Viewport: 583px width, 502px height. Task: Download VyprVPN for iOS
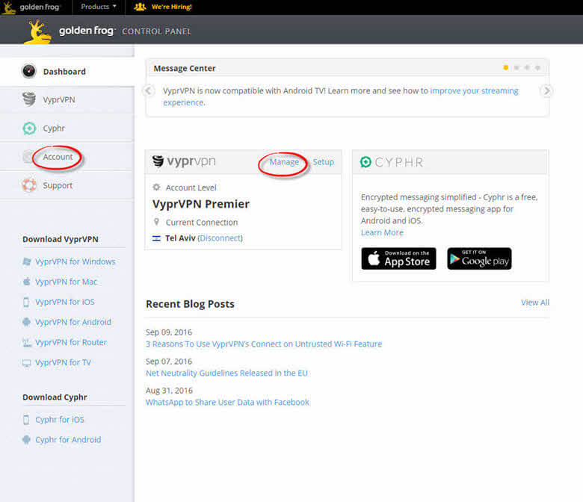[x=65, y=302]
